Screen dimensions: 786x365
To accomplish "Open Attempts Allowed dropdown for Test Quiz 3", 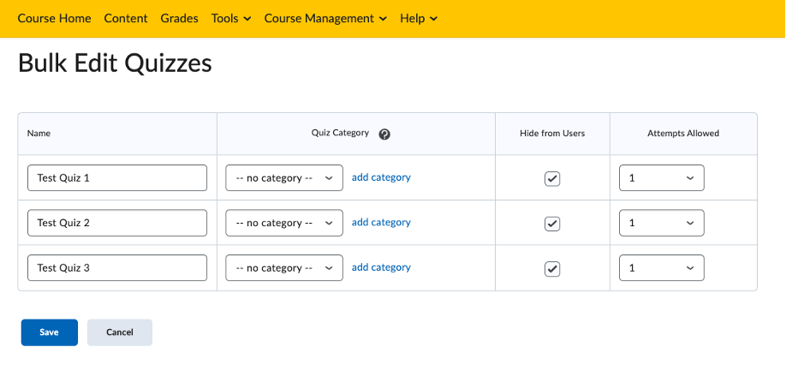I will pos(662,267).
